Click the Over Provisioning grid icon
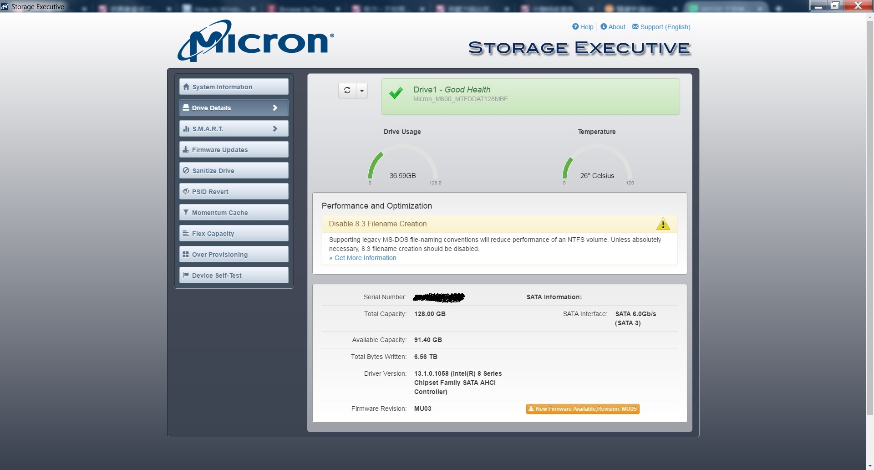Viewport: 874px width, 470px height. coord(186,254)
